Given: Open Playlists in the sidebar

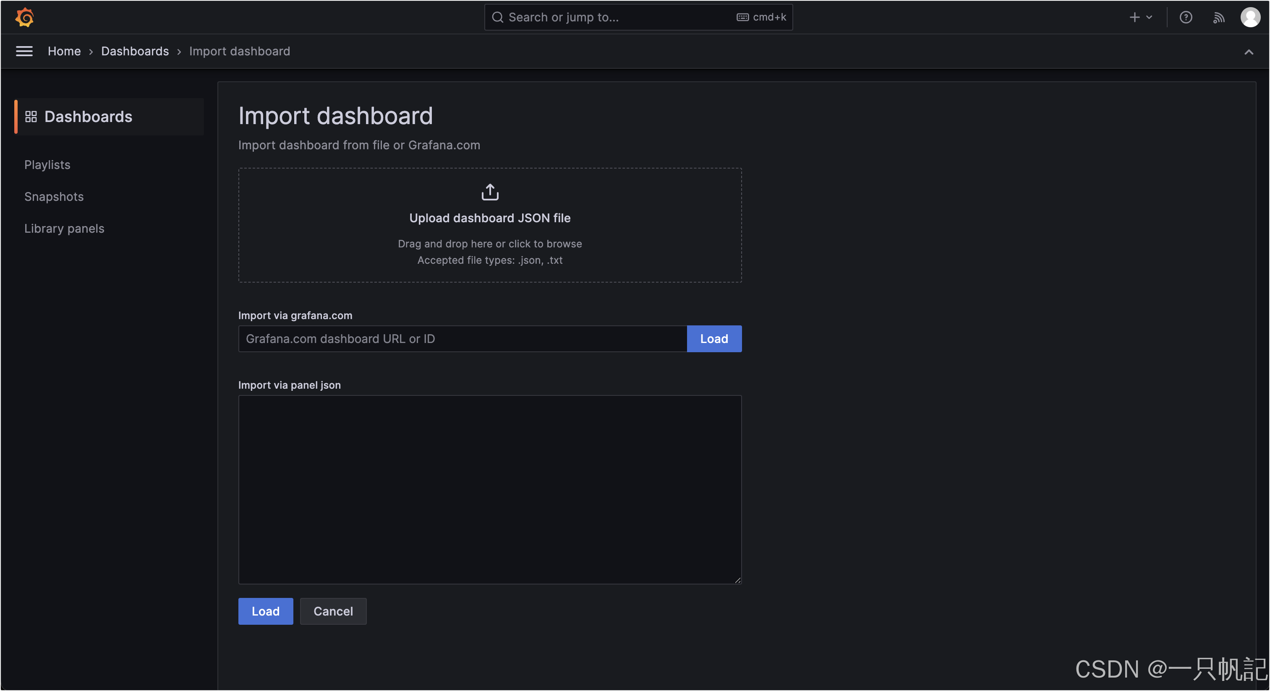Looking at the screenshot, I should (47, 164).
